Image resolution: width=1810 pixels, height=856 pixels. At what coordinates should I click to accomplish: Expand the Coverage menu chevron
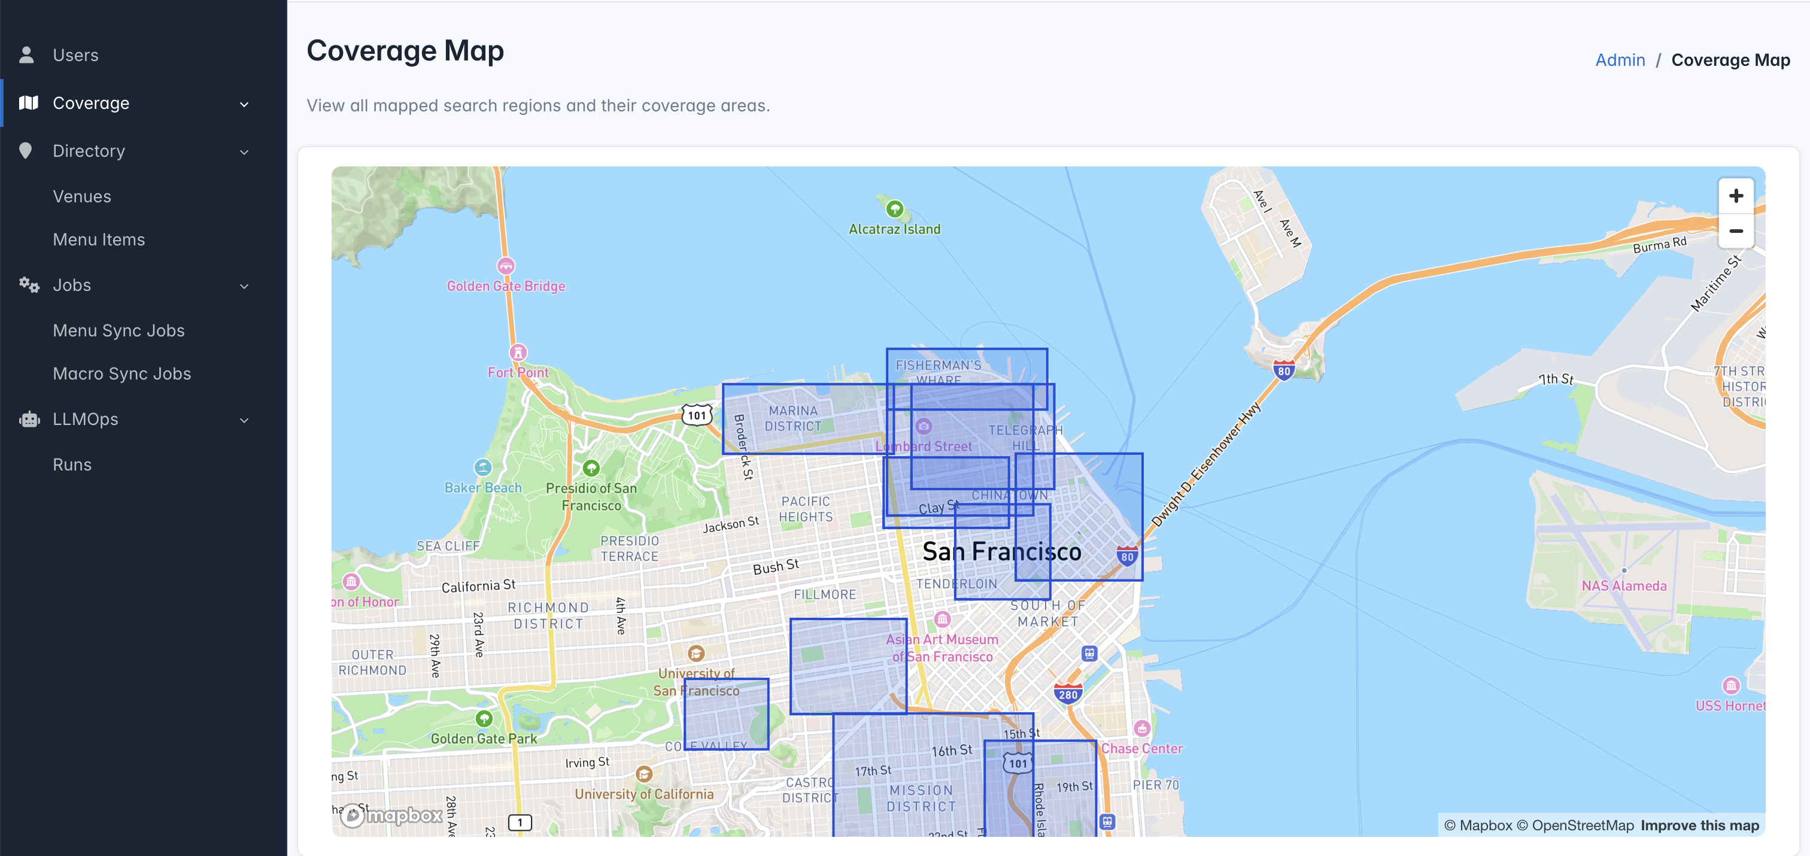244,104
